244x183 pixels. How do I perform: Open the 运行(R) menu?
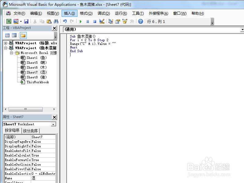121,13
